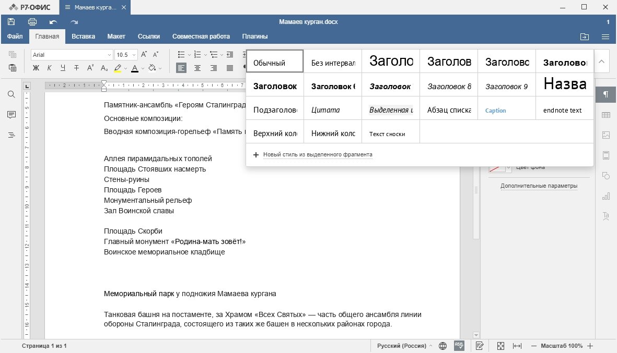This screenshot has height=353, width=617.
Task: Click the Copy icon
Action: (12, 55)
